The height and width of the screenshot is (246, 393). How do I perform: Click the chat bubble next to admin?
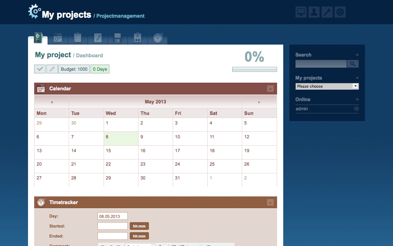356,109
